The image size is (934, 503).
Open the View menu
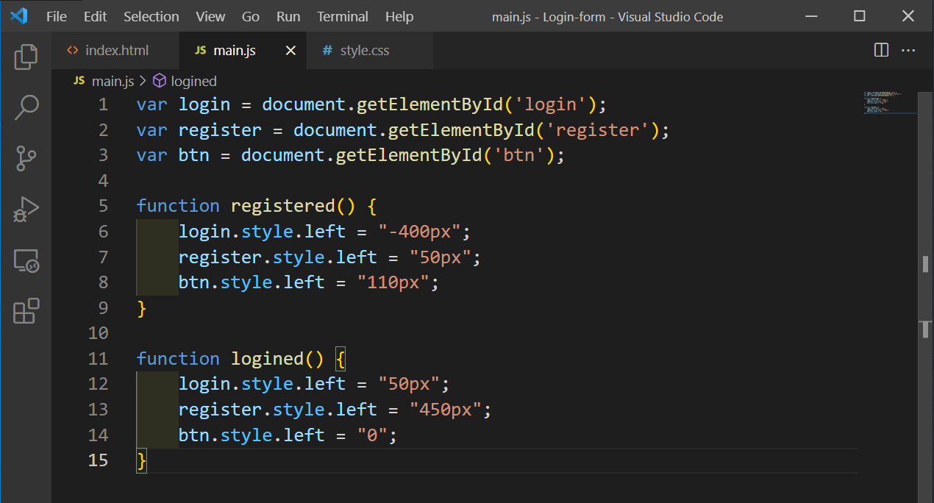pos(210,16)
